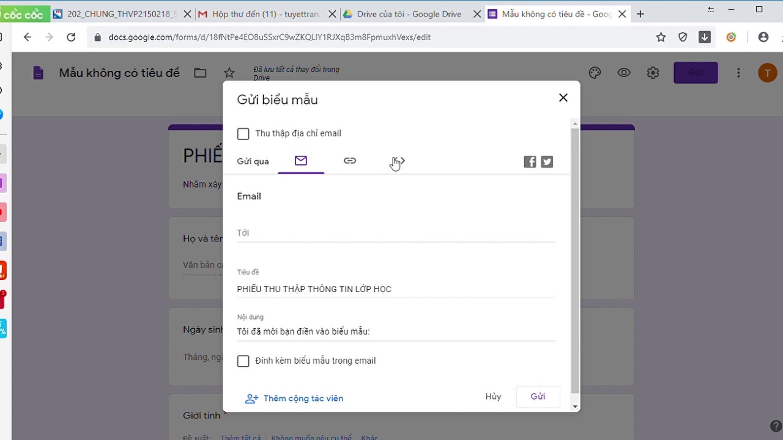Share form on Facebook
The image size is (783, 440).
tap(530, 162)
